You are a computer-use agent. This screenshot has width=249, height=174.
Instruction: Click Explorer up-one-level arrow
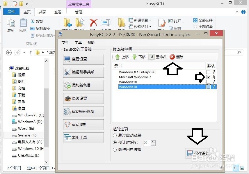[x=31, y=53]
